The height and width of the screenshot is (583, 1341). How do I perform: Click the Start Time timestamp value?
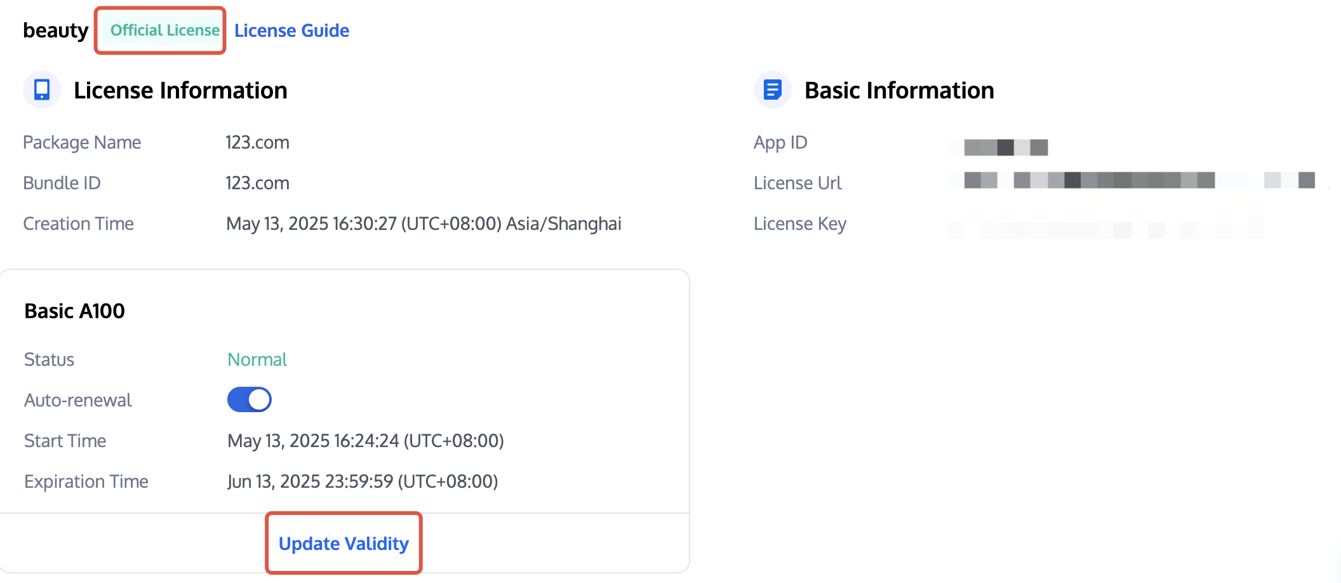coord(365,441)
